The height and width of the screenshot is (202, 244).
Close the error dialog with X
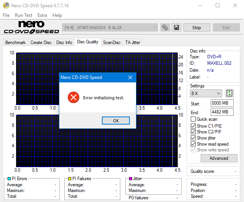[x=130, y=77]
